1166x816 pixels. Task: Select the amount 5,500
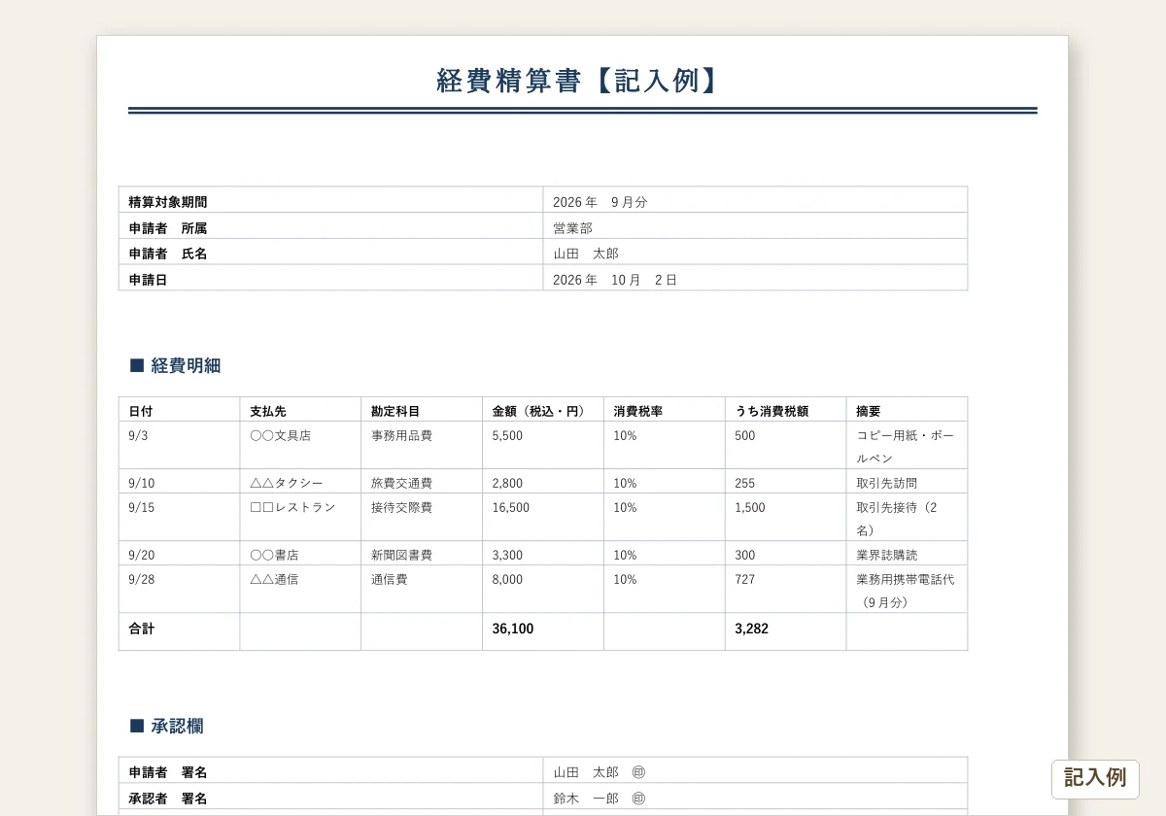pos(507,435)
